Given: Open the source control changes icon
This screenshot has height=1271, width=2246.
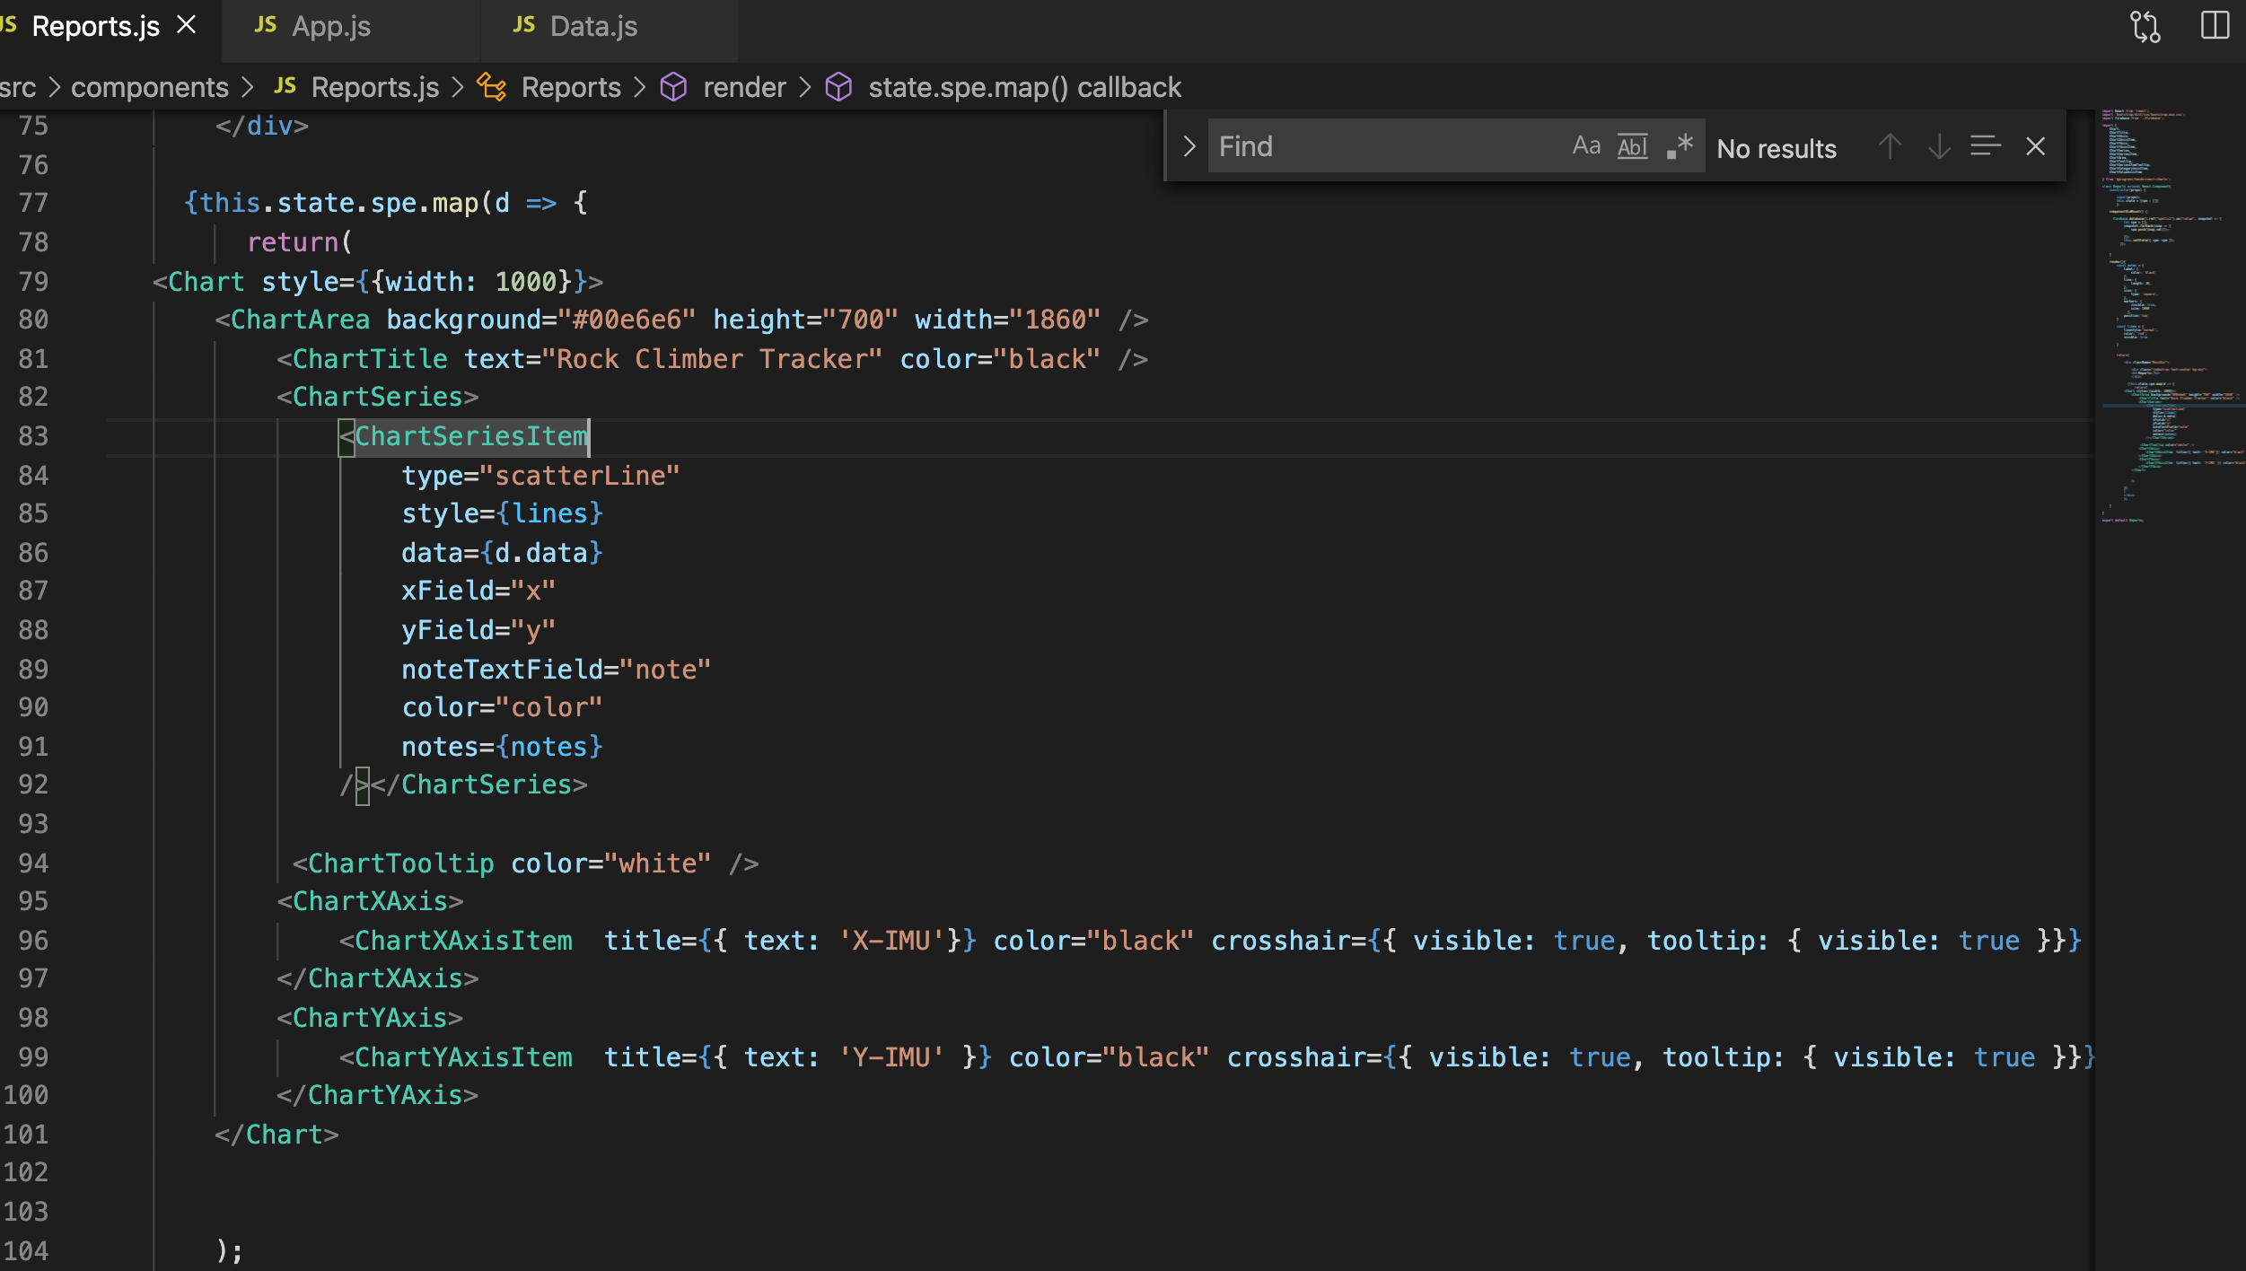Looking at the screenshot, I should click(x=2145, y=26).
